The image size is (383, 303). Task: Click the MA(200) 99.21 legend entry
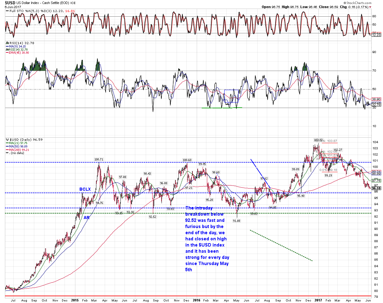[18, 150]
